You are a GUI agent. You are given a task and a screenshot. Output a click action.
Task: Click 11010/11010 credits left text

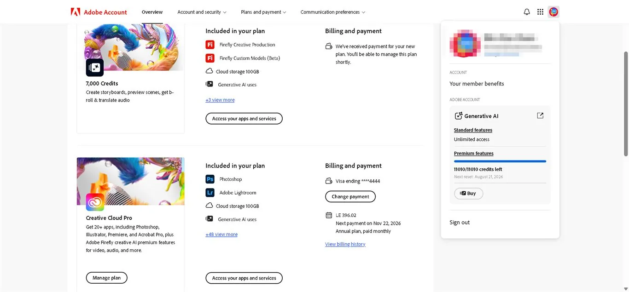tap(478, 170)
